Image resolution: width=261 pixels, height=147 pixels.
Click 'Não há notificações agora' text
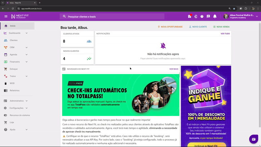pos(163,54)
